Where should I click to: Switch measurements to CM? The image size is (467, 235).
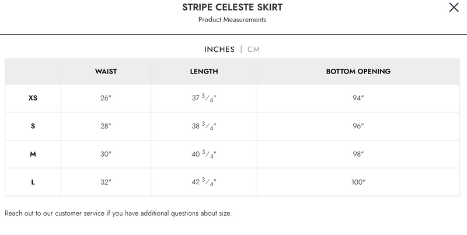253,50
